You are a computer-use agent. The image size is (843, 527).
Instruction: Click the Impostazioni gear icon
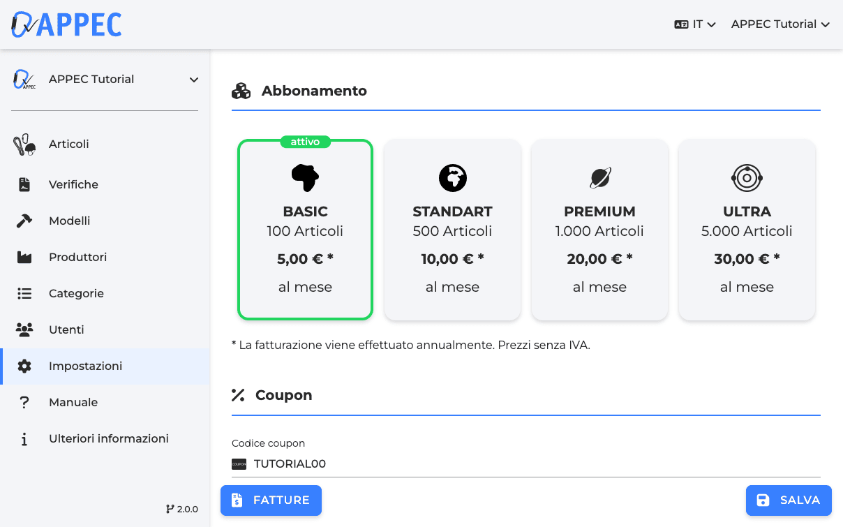pos(24,366)
